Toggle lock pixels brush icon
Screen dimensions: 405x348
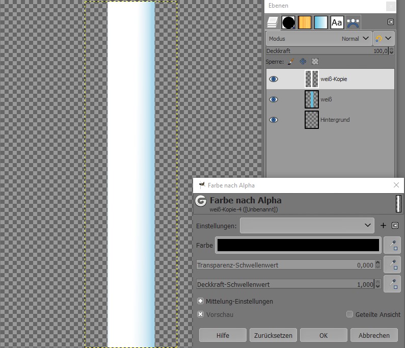(x=291, y=62)
